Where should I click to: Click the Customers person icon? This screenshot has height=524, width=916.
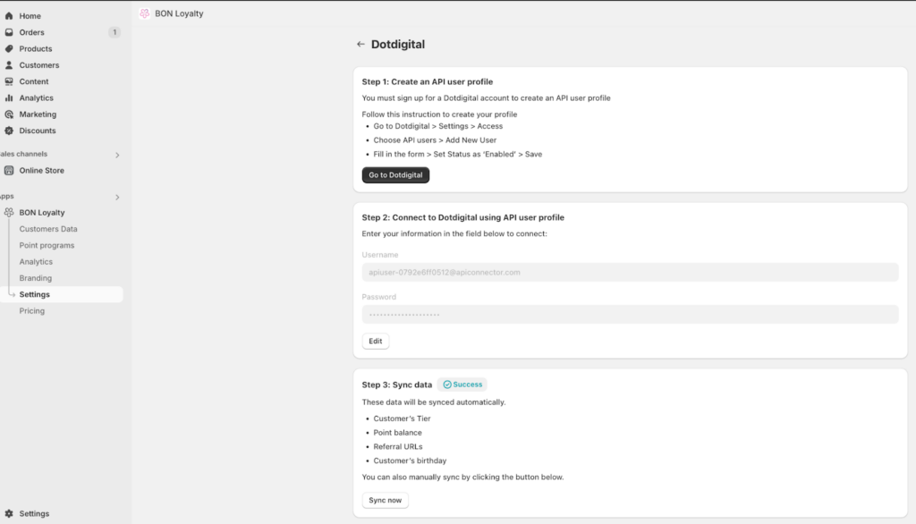tap(9, 65)
